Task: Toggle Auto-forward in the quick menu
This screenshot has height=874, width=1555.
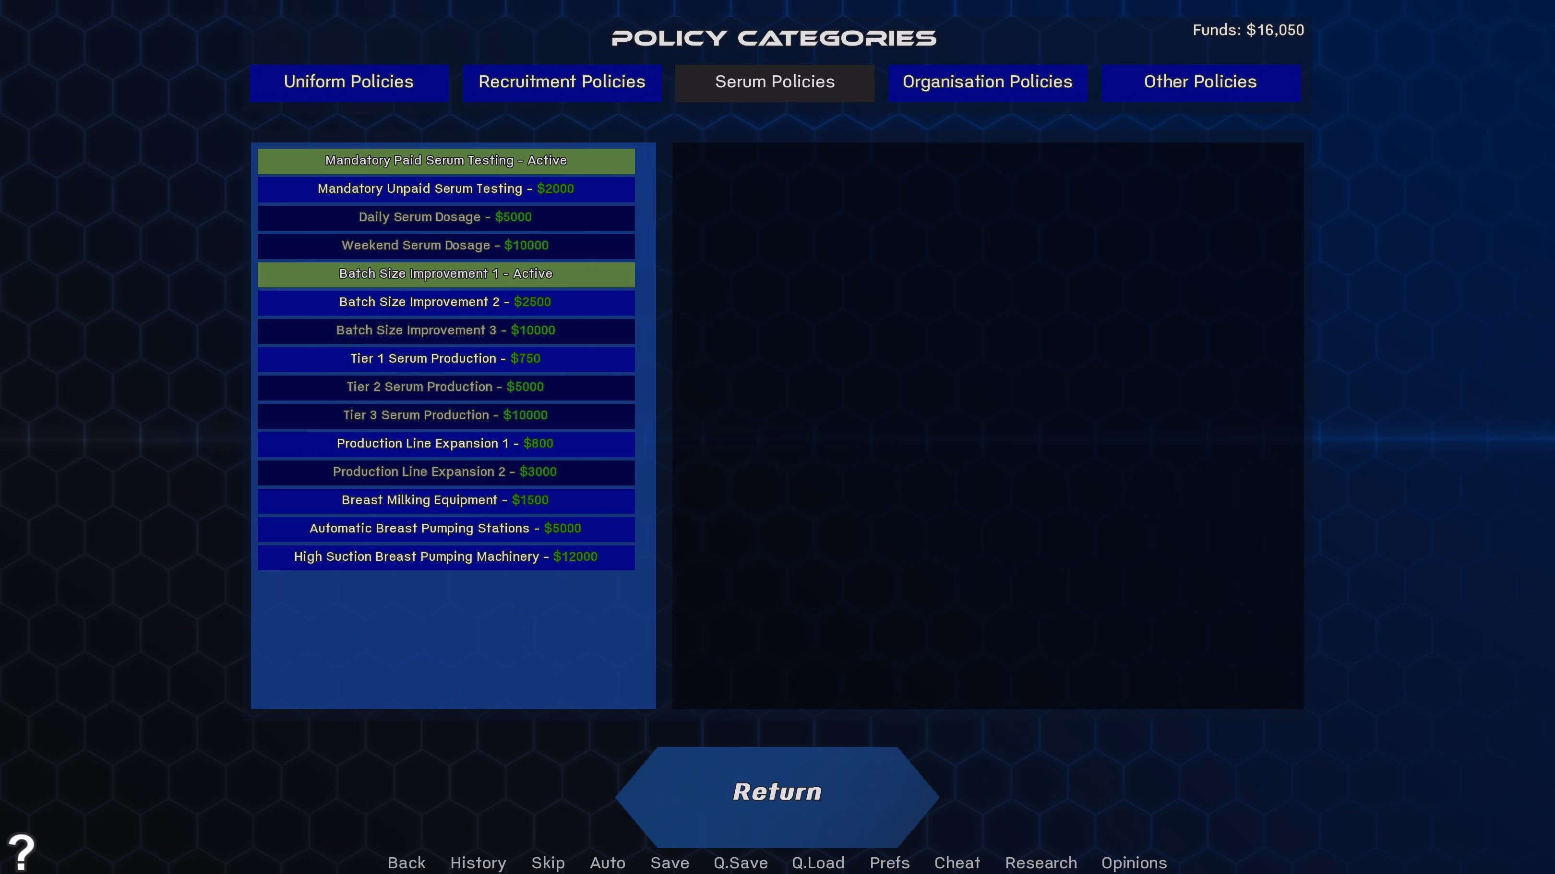Action: coord(607,863)
